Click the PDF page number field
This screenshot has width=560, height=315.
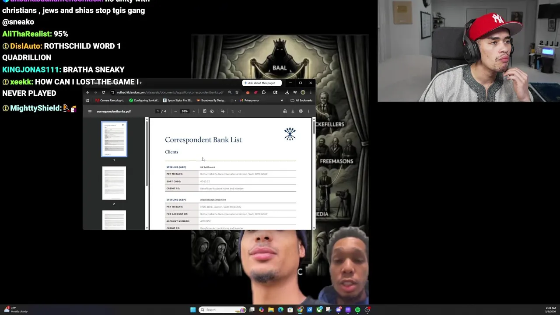click(x=158, y=111)
